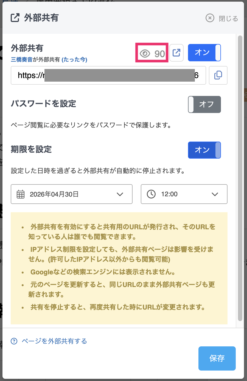Click the 閉じる text label

(x=228, y=19)
